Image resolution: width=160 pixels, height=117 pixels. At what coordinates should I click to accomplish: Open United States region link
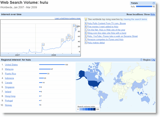coord(11,65)
